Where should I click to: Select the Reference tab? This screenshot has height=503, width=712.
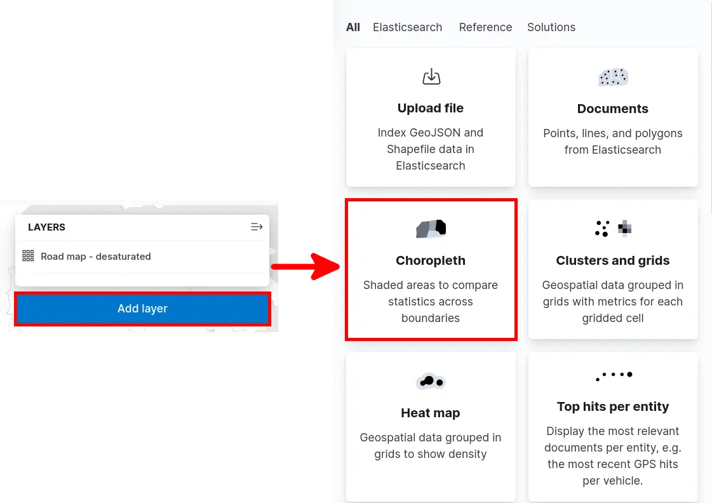485,27
